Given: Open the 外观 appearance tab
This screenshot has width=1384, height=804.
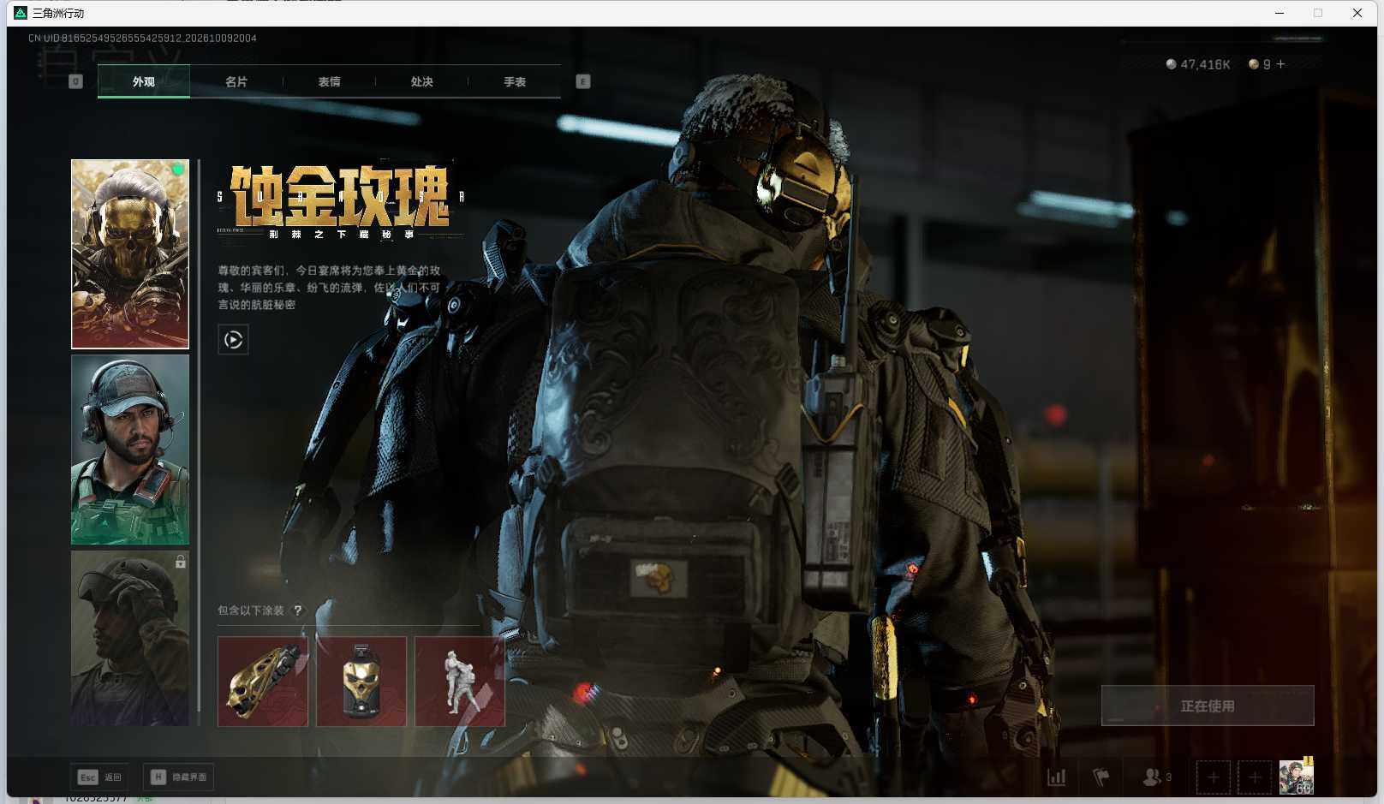Looking at the screenshot, I should 144,82.
